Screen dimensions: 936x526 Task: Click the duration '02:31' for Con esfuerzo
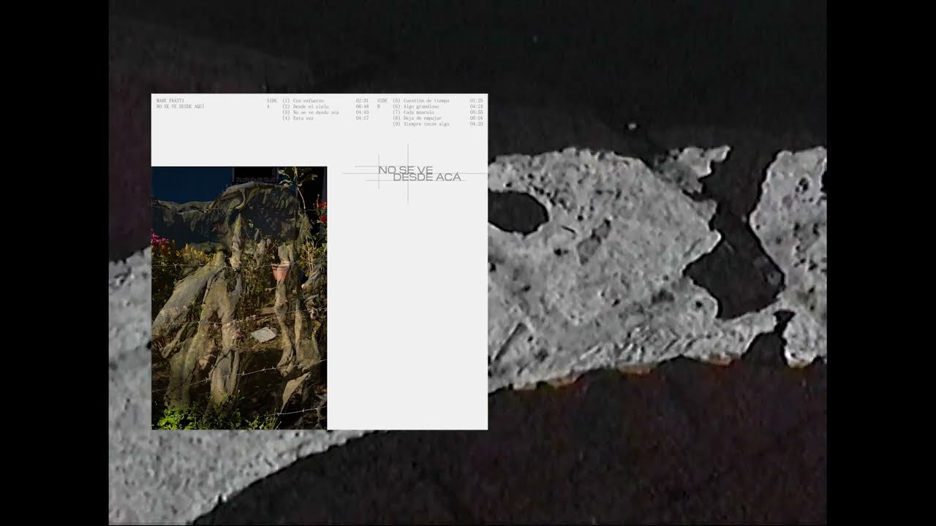tap(362, 101)
